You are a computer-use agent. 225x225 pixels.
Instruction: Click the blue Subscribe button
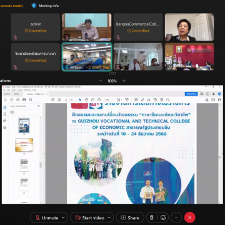[191, 94]
